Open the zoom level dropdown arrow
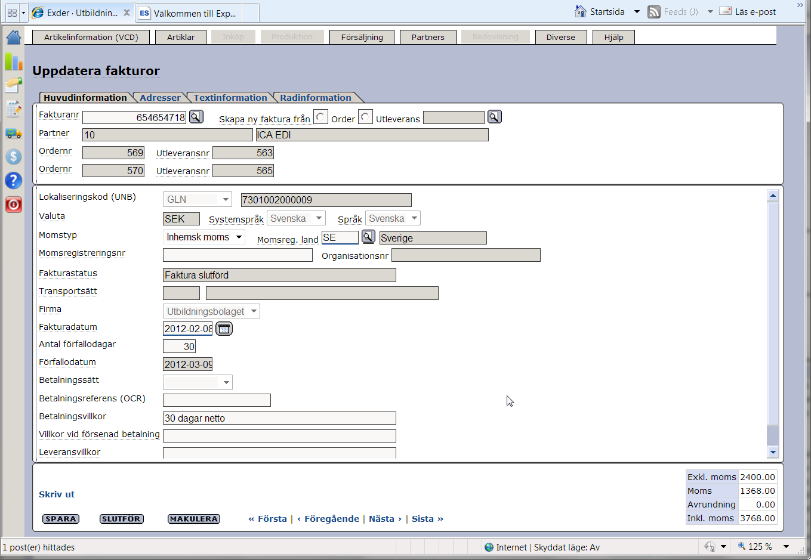The height and width of the screenshot is (560, 811). point(787,547)
